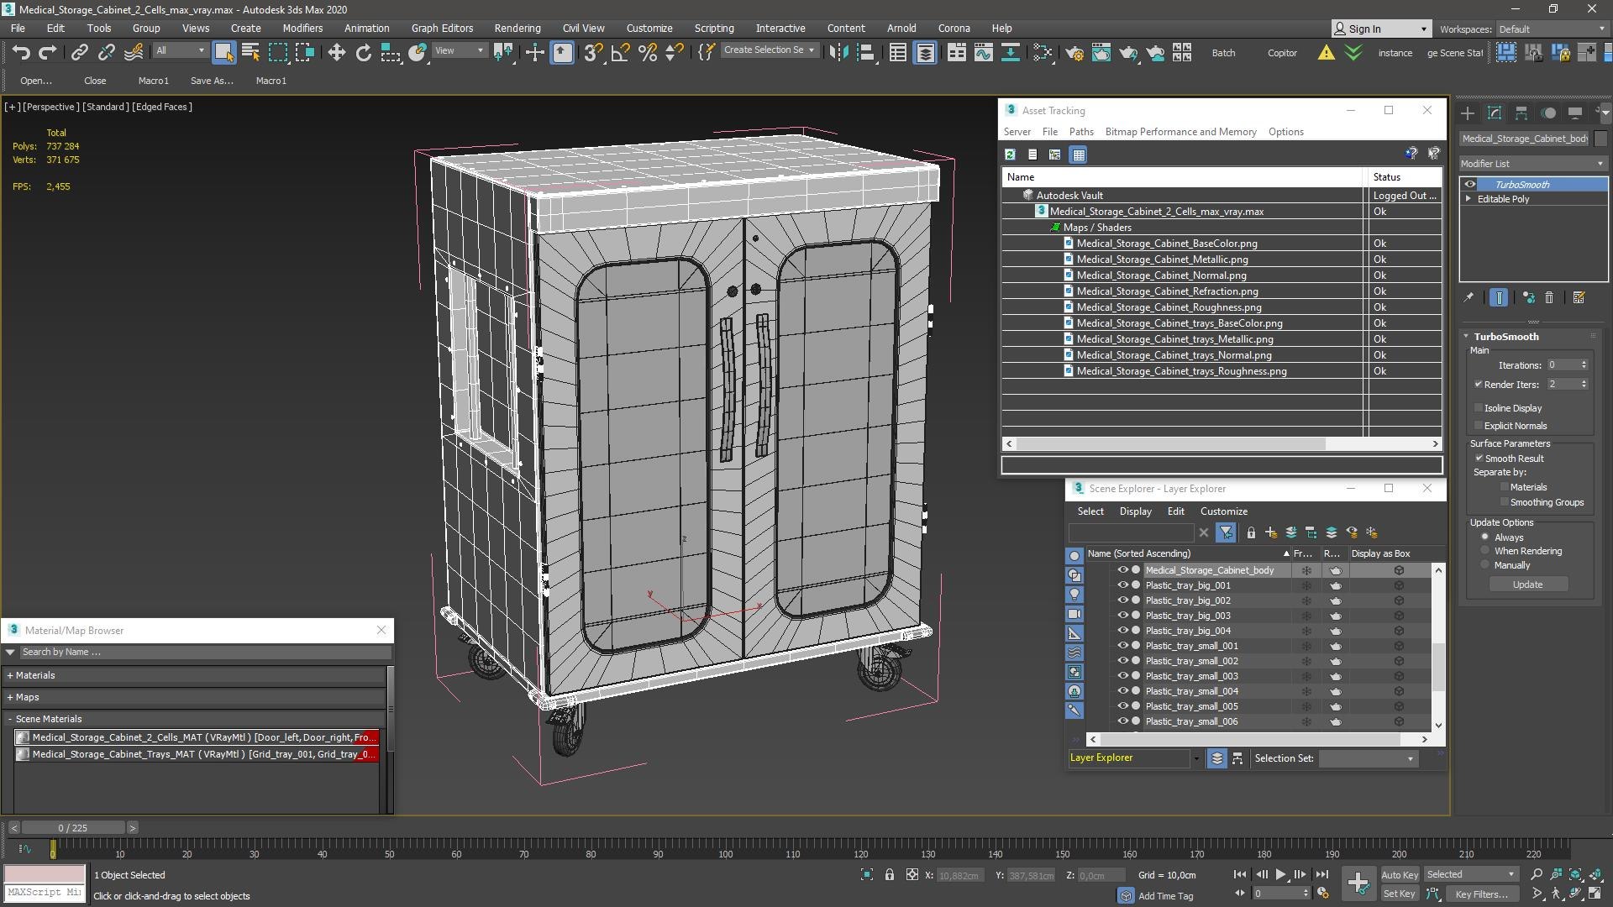Pin the modifier stack icon
1613x907 pixels.
tap(1469, 297)
